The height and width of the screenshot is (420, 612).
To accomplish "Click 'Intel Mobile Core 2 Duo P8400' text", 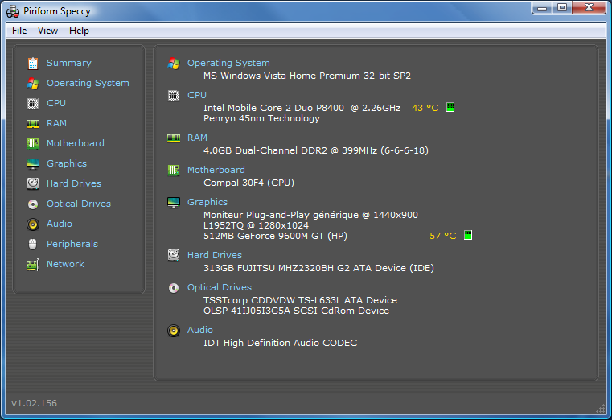I will point(274,108).
